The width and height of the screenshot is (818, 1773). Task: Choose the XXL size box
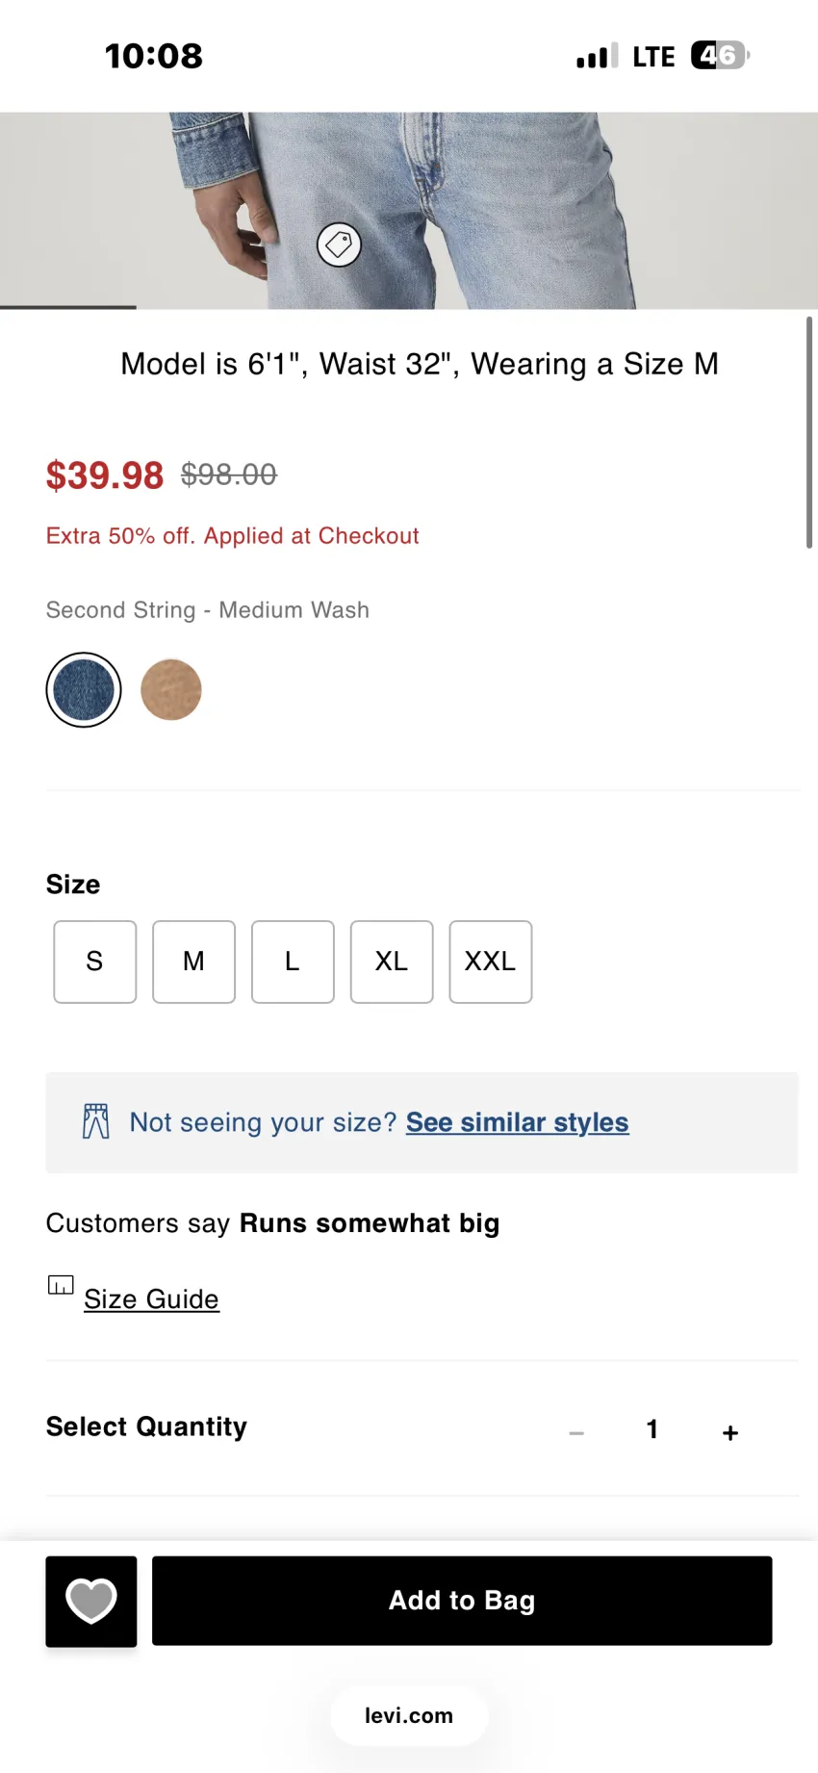click(x=491, y=962)
